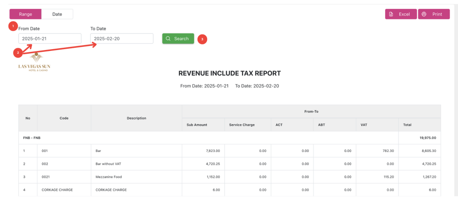Viewport: 458px width, 202px height.
Task: Open the From Date picker field
Action: tap(50, 39)
